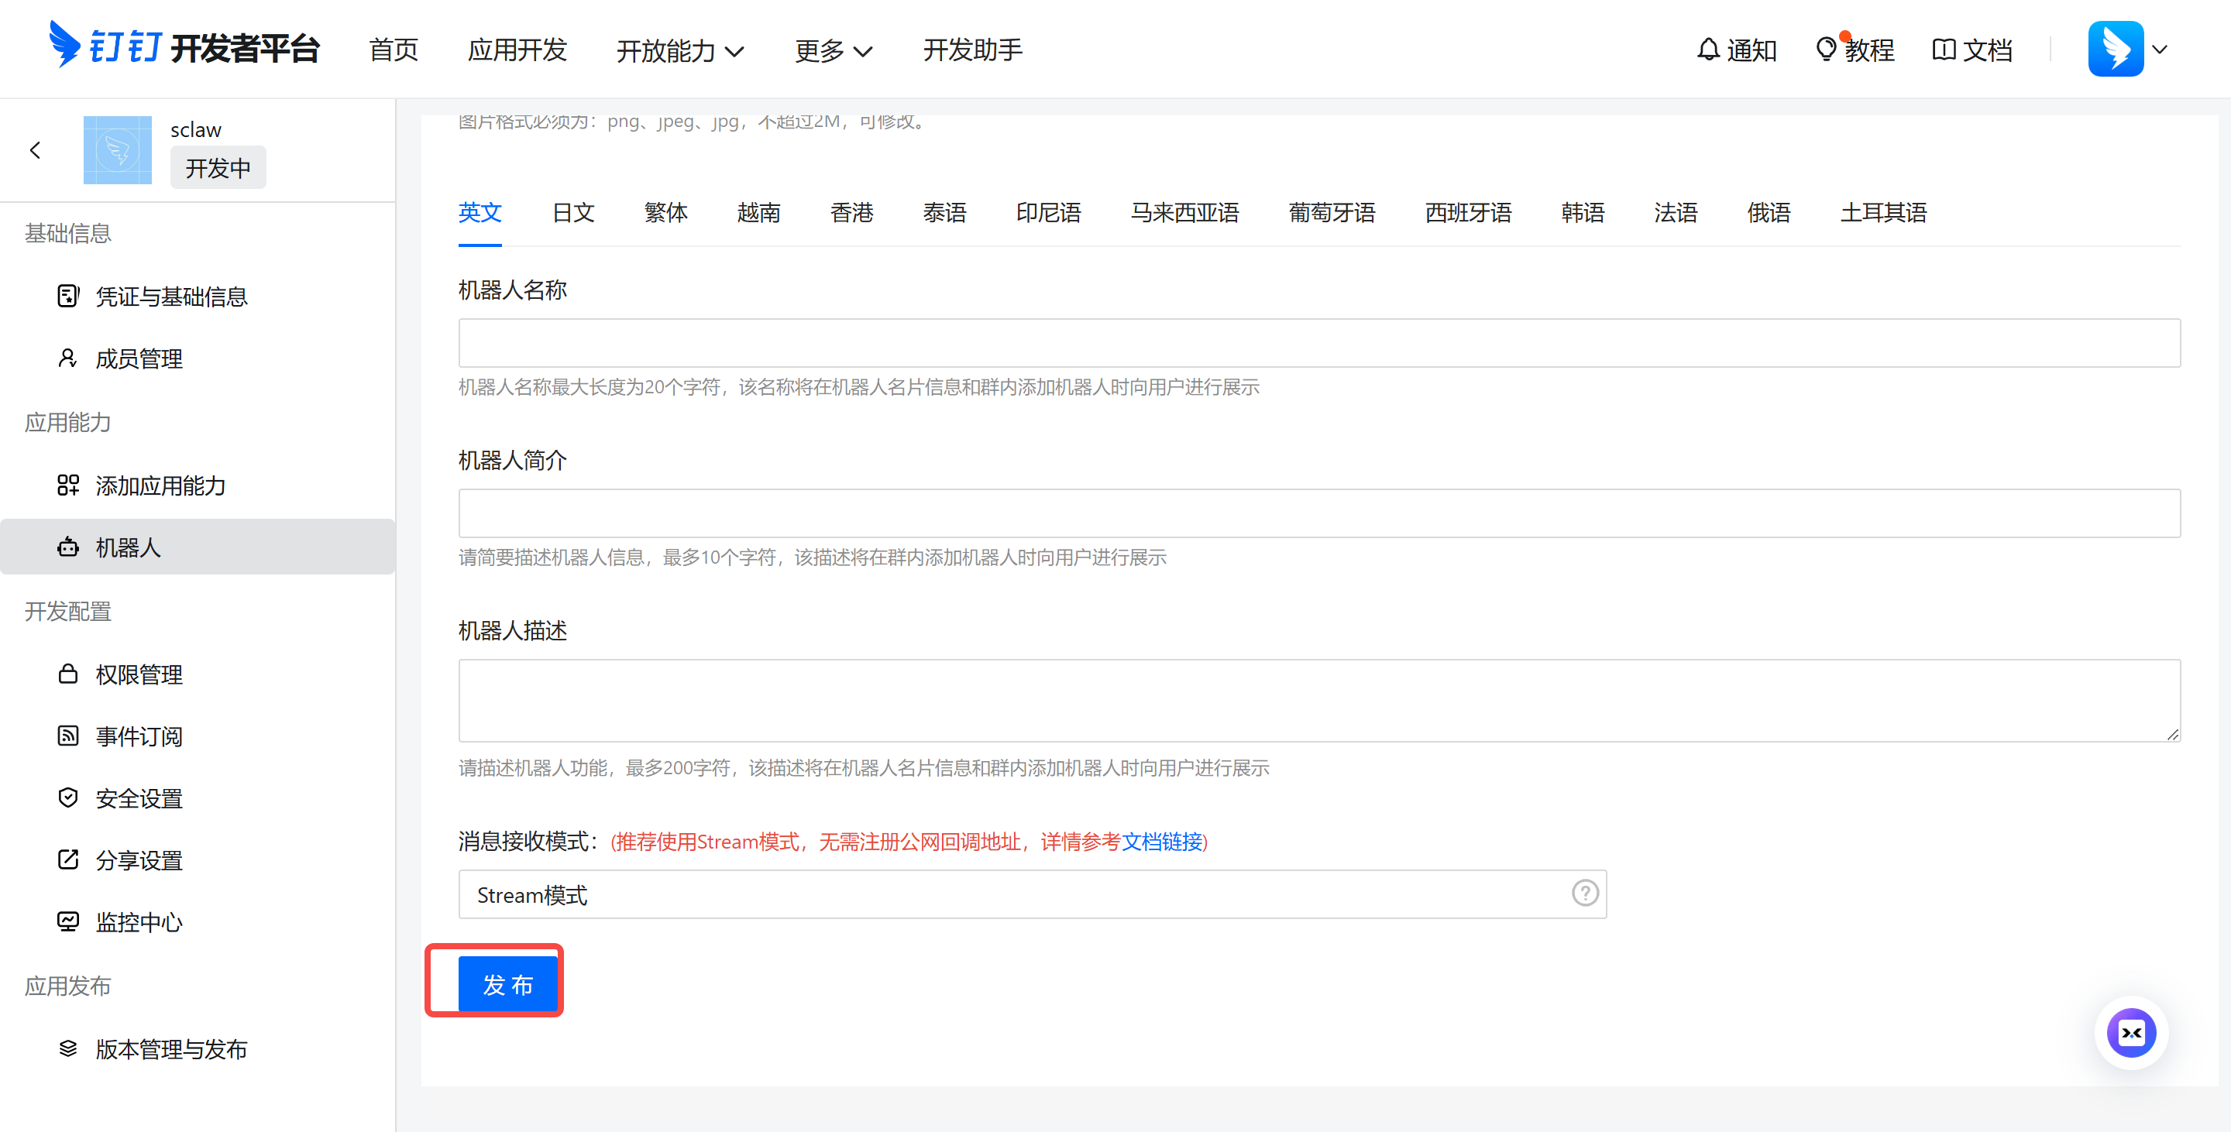
Task: Click the help question mark in Stream模式 field
Action: coord(1585,894)
